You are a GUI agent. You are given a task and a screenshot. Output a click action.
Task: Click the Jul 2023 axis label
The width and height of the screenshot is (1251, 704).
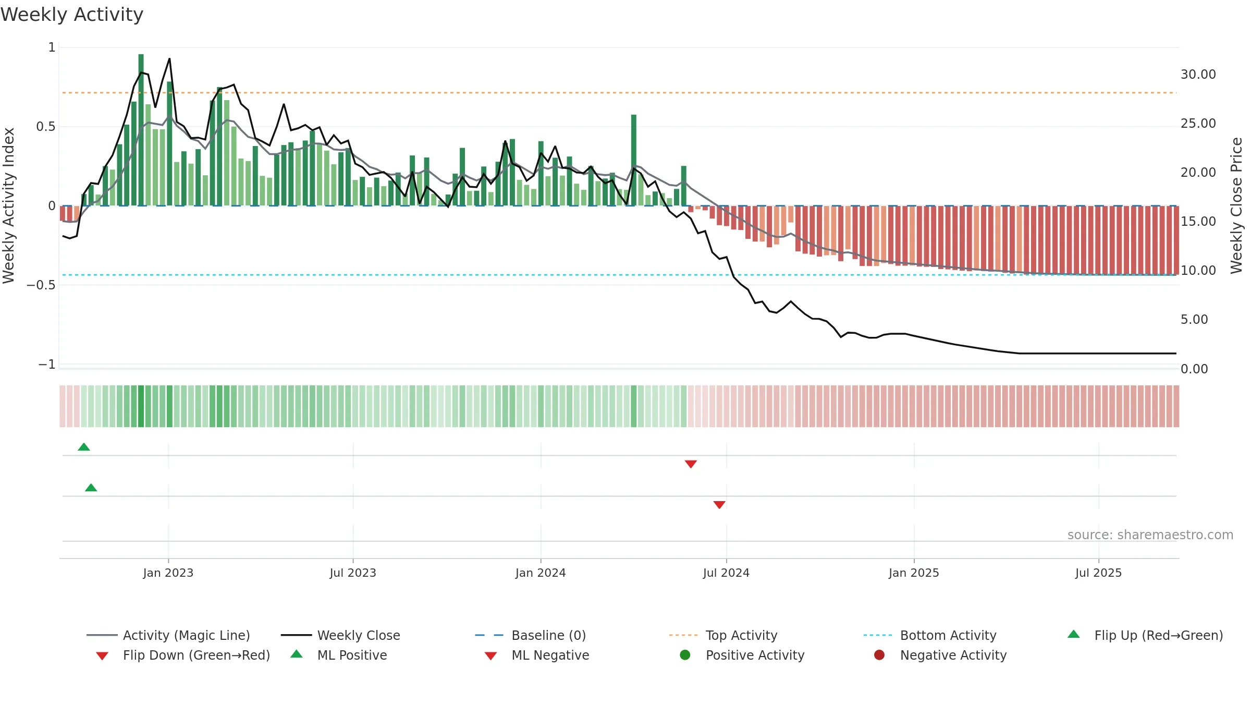pos(353,573)
